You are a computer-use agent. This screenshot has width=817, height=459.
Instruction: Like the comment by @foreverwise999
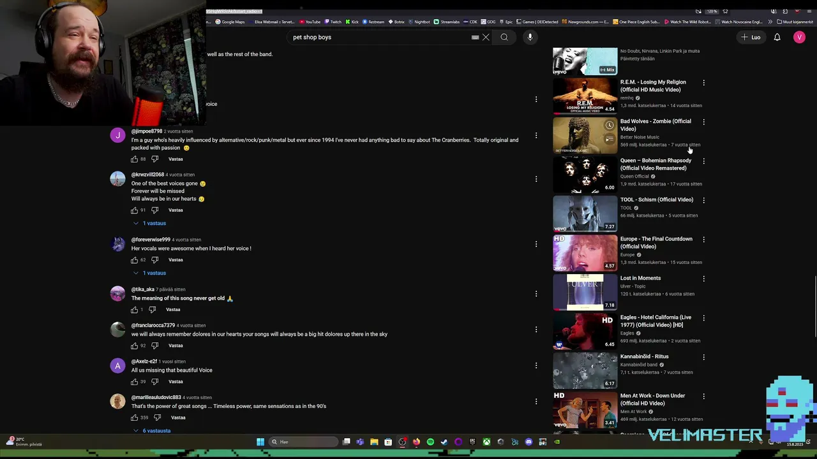tap(134, 259)
